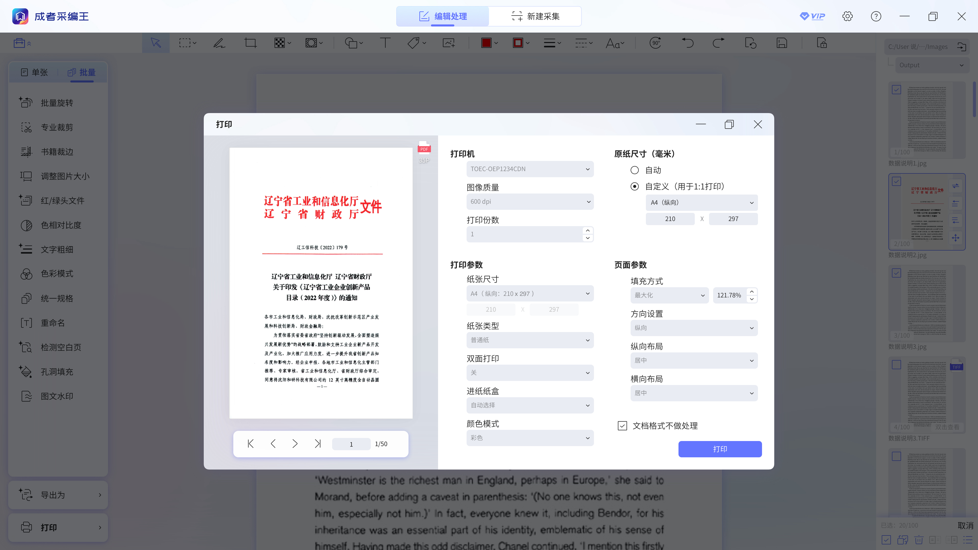The image size is (978, 550).
Task: Choose the freehand pen drawing tool
Action: tap(219, 43)
